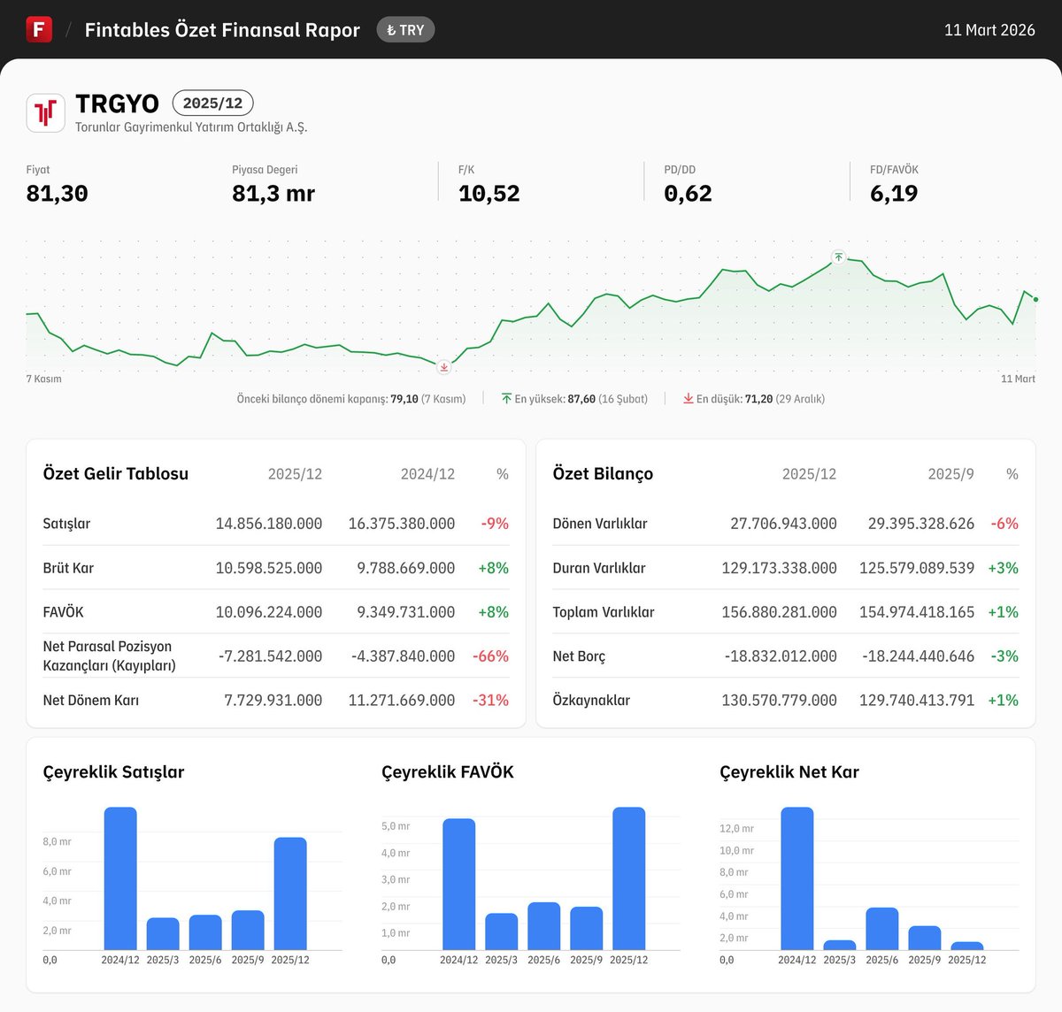Click the FAVÖK row label in income table

(63, 612)
